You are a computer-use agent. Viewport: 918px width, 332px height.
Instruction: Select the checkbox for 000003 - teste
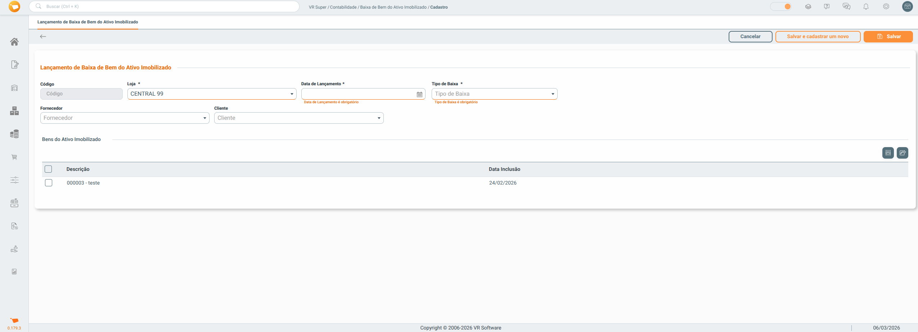(x=49, y=183)
